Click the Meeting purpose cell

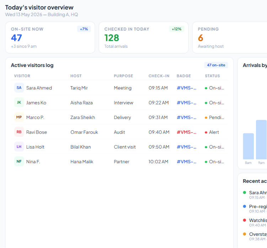[x=123, y=88]
